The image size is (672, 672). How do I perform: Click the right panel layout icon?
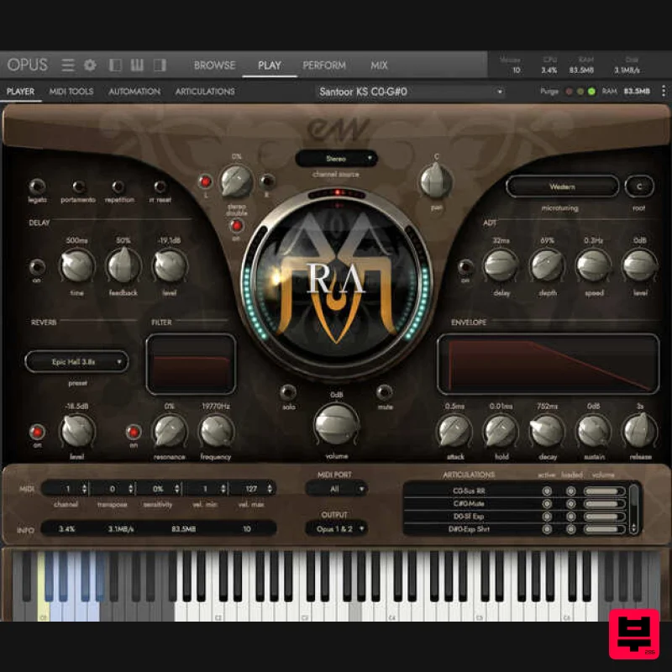[161, 65]
